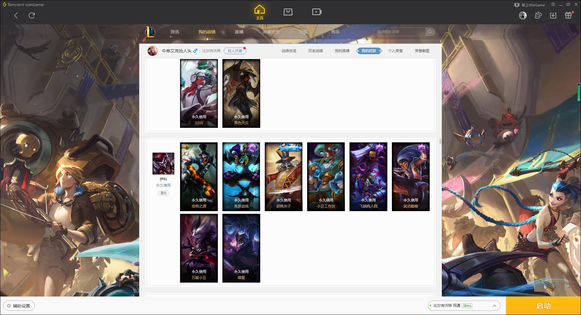Viewport: 581px width, 315px height.
Task: Open 辅助设置 helper settings
Action: point(19,306)
